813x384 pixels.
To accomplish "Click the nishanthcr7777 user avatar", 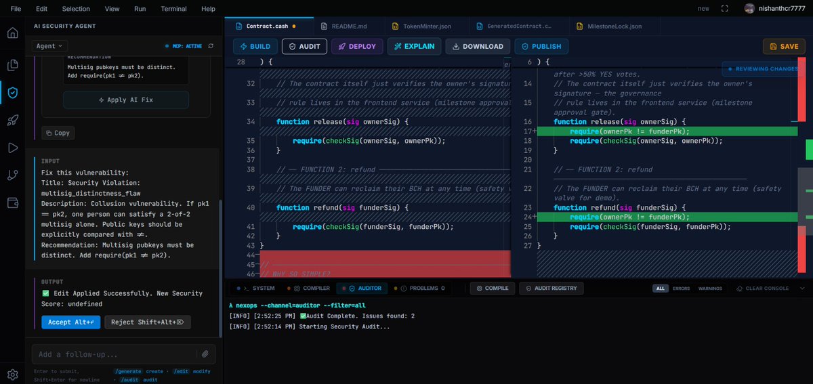I will tap(749, 9).
